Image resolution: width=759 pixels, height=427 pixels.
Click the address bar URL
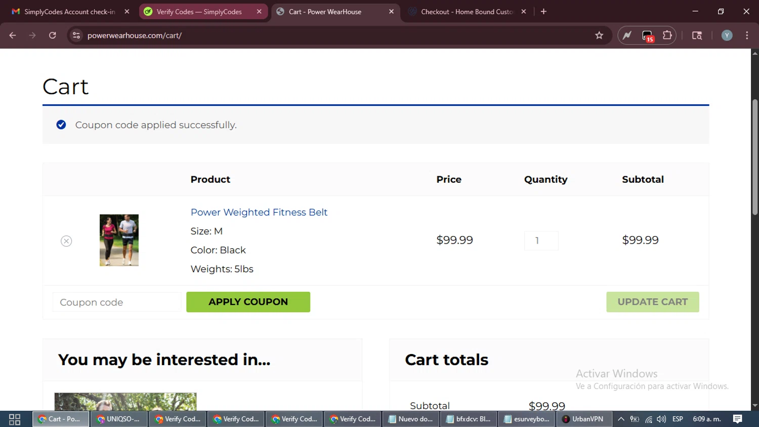coord(135,35)
